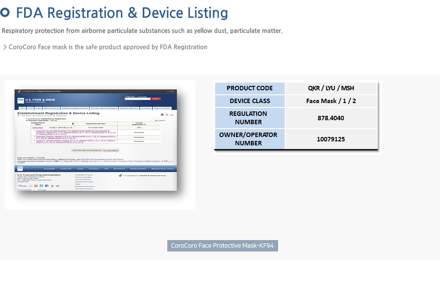The height and width of the screenshot is (281, 440).
Task: Select the 'QKR / LYU / MSH' value cell
Action: coord(331,88)
